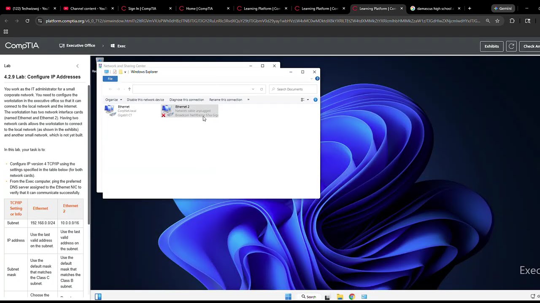This screenshot has height=303, width=540.
Task: Click the explorer Forward arrow
Action: point(118,89)
